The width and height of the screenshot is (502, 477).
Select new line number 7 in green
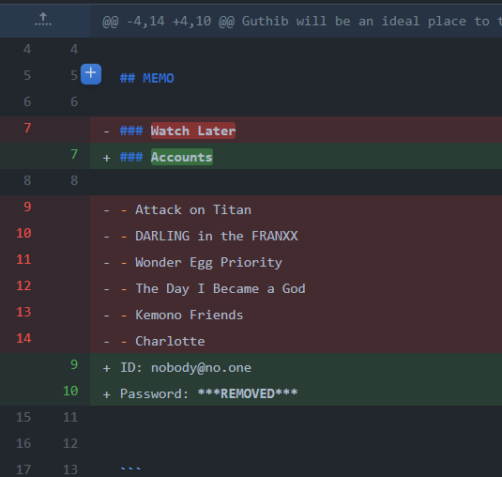coord(74,154)
